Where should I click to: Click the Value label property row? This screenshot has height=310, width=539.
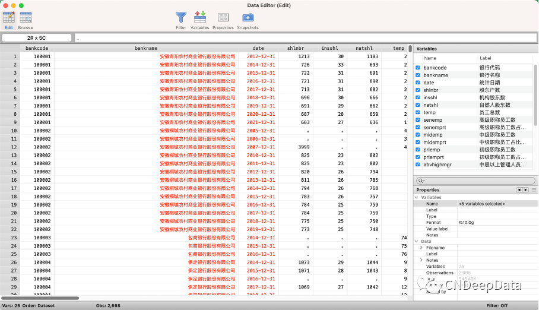point(475,229)
